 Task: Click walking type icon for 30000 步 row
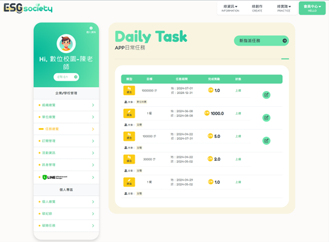click(129, 159)
